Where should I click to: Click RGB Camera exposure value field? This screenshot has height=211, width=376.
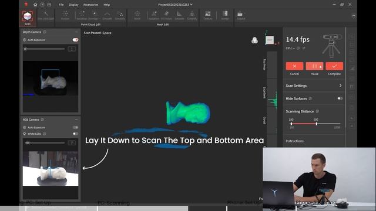[72, 143]
